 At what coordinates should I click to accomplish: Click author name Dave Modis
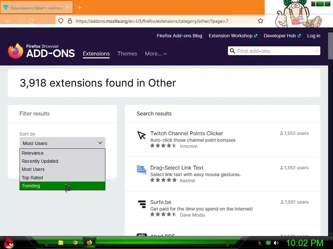(193, 215)
